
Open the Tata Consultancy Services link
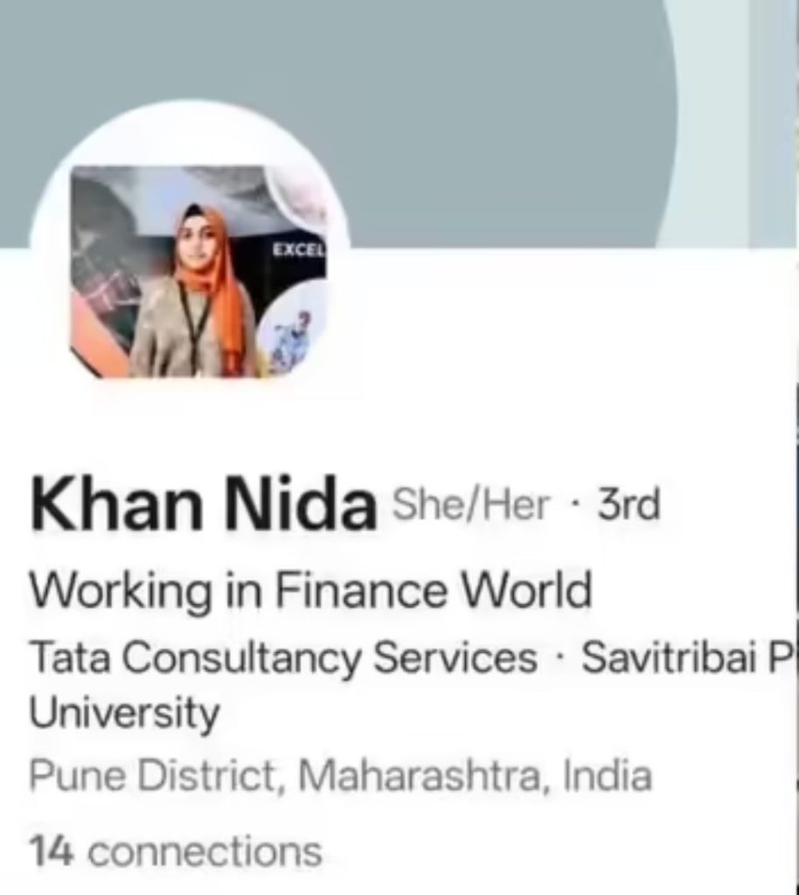coord(283,657)
